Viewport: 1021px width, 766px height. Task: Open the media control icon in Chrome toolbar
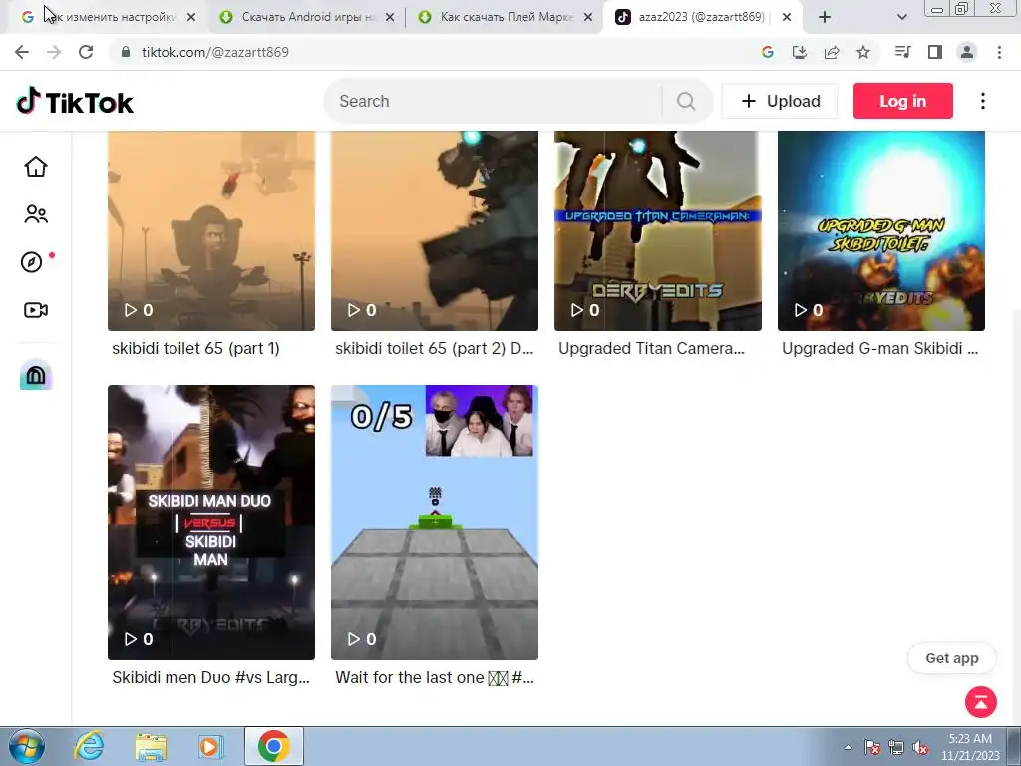coord(903,52)
